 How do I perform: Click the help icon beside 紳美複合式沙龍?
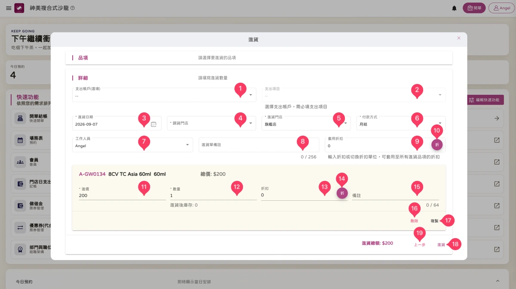pyautogui.click(x=72, y=8)
